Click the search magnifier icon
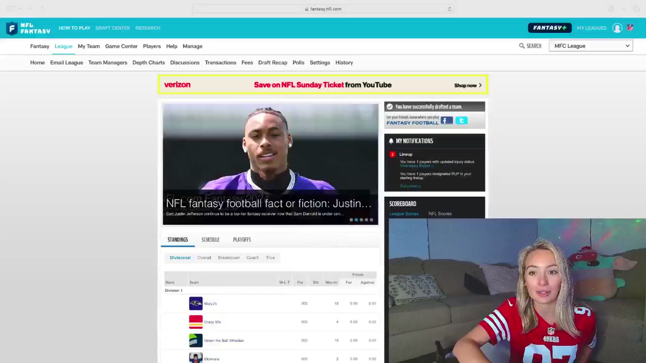The width and height of the screenshot is (646, 363). click(x=522, y=46)
